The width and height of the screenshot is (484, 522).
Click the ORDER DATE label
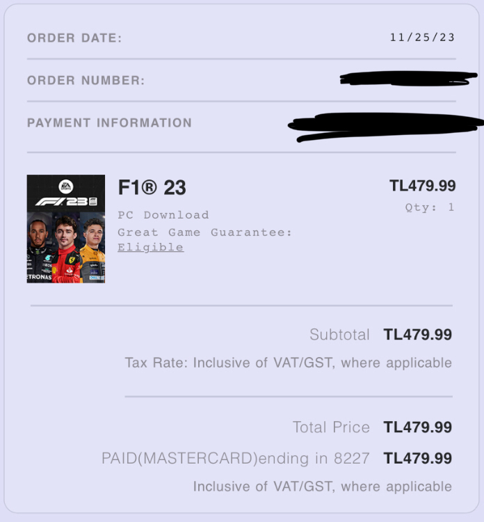pyautogui.click(x=74, y=38)
